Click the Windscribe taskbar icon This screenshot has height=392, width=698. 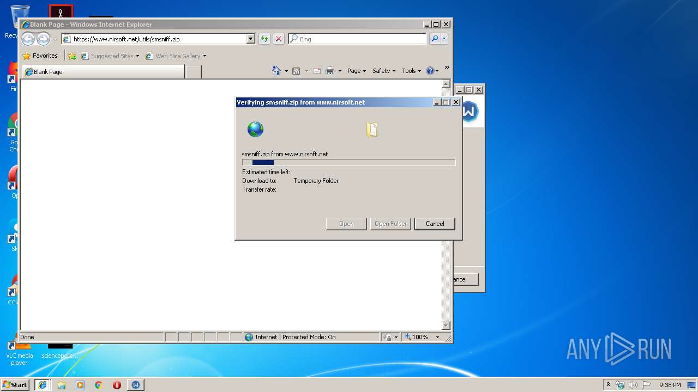[x=136, y=384]
